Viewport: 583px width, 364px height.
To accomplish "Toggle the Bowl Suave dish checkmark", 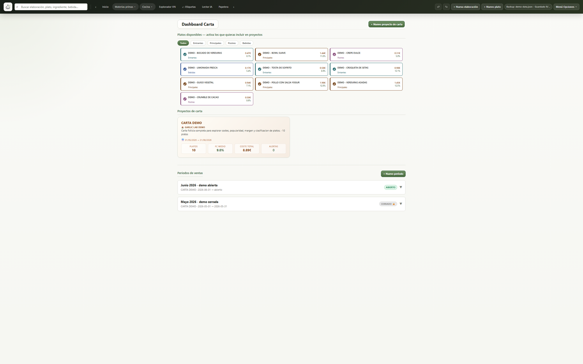I will point(259,54).
